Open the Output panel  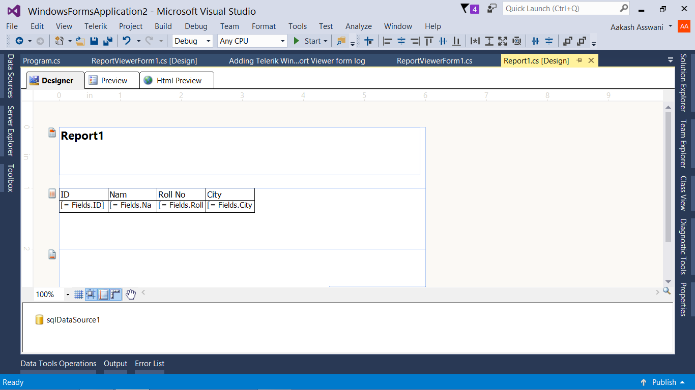pos(115,364)
